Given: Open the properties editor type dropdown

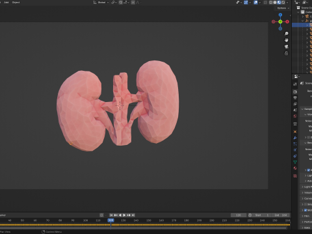Looking at the screenshot, I should pyautogui.click(x=297, y=77).
